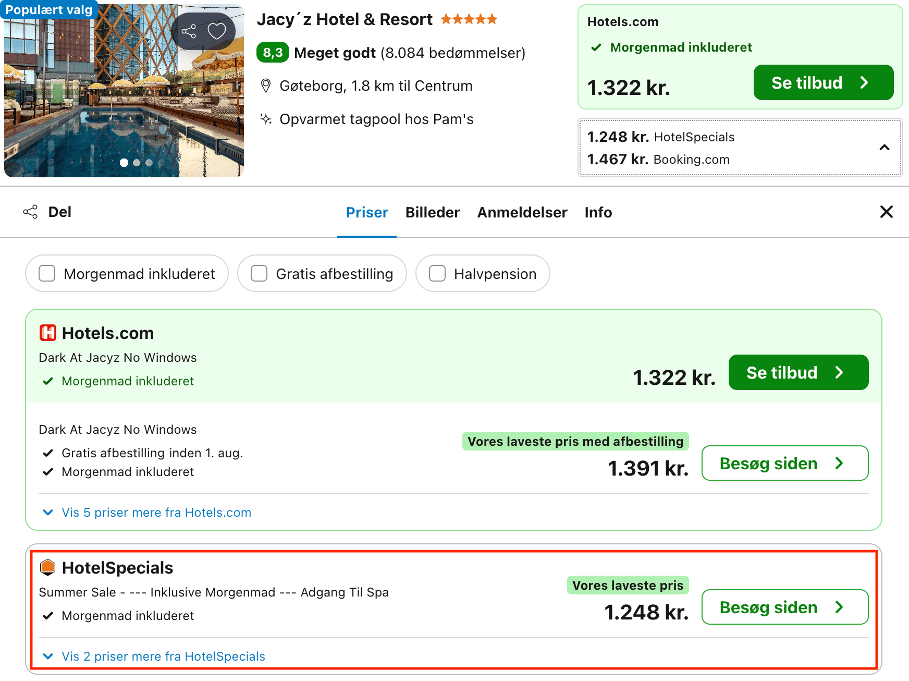
Task: Click the HotelSpecials orange logo icon
Action: click(48, 567)
